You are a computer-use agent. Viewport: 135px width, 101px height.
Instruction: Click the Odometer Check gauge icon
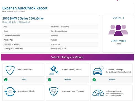(98, 93)
